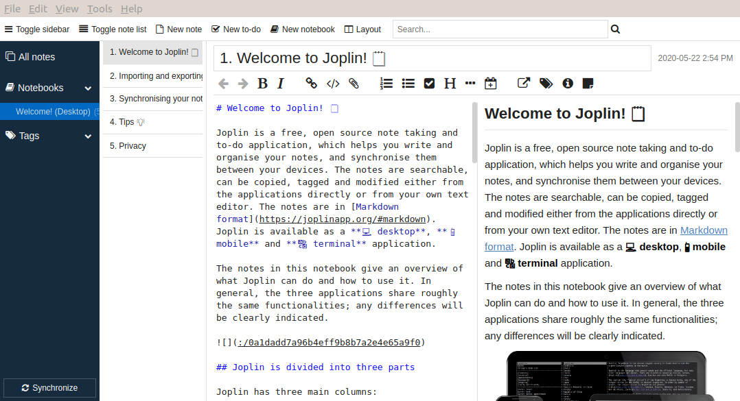Open the Layout view switcher

pos(362,29)
